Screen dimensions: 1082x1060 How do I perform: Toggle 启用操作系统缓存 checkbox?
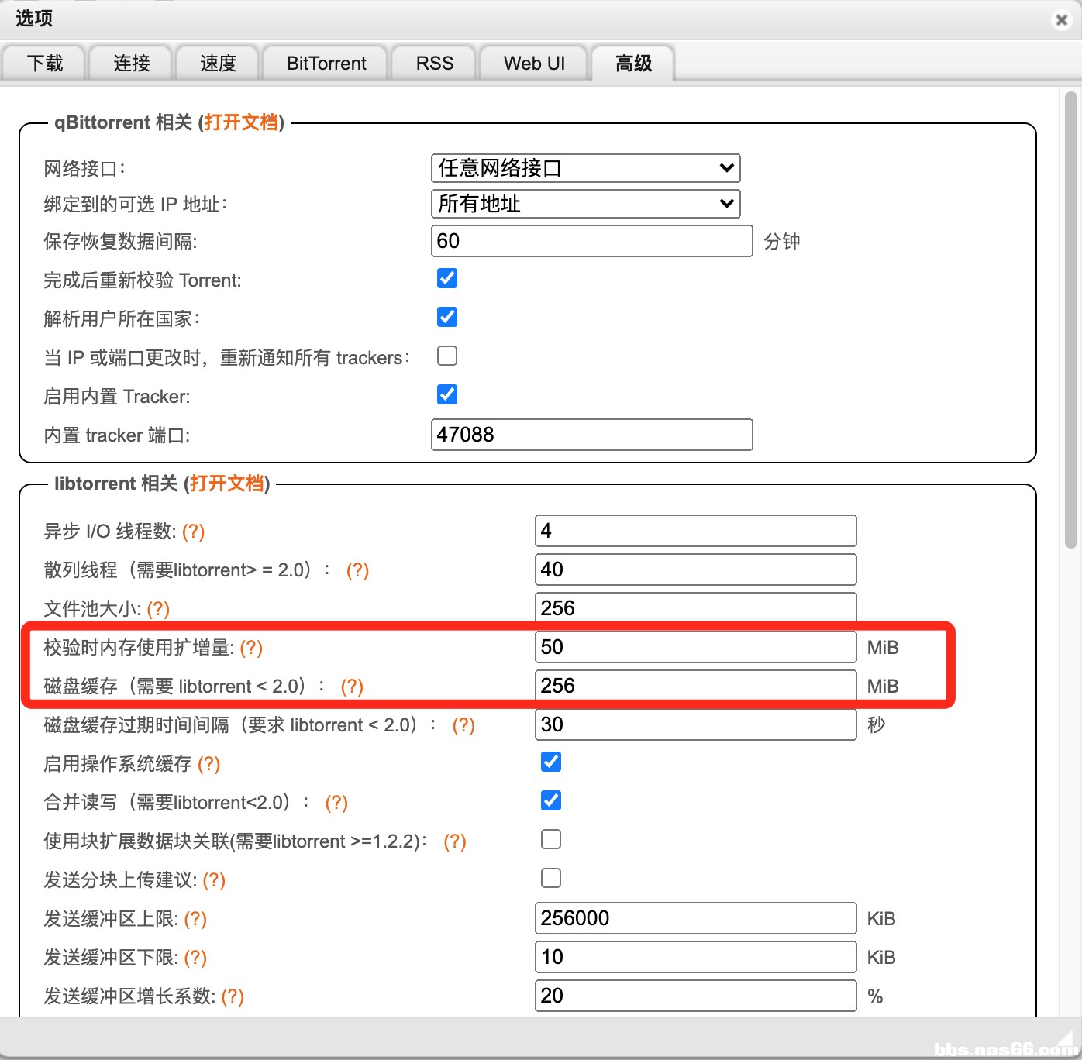[x=551, y=762]
